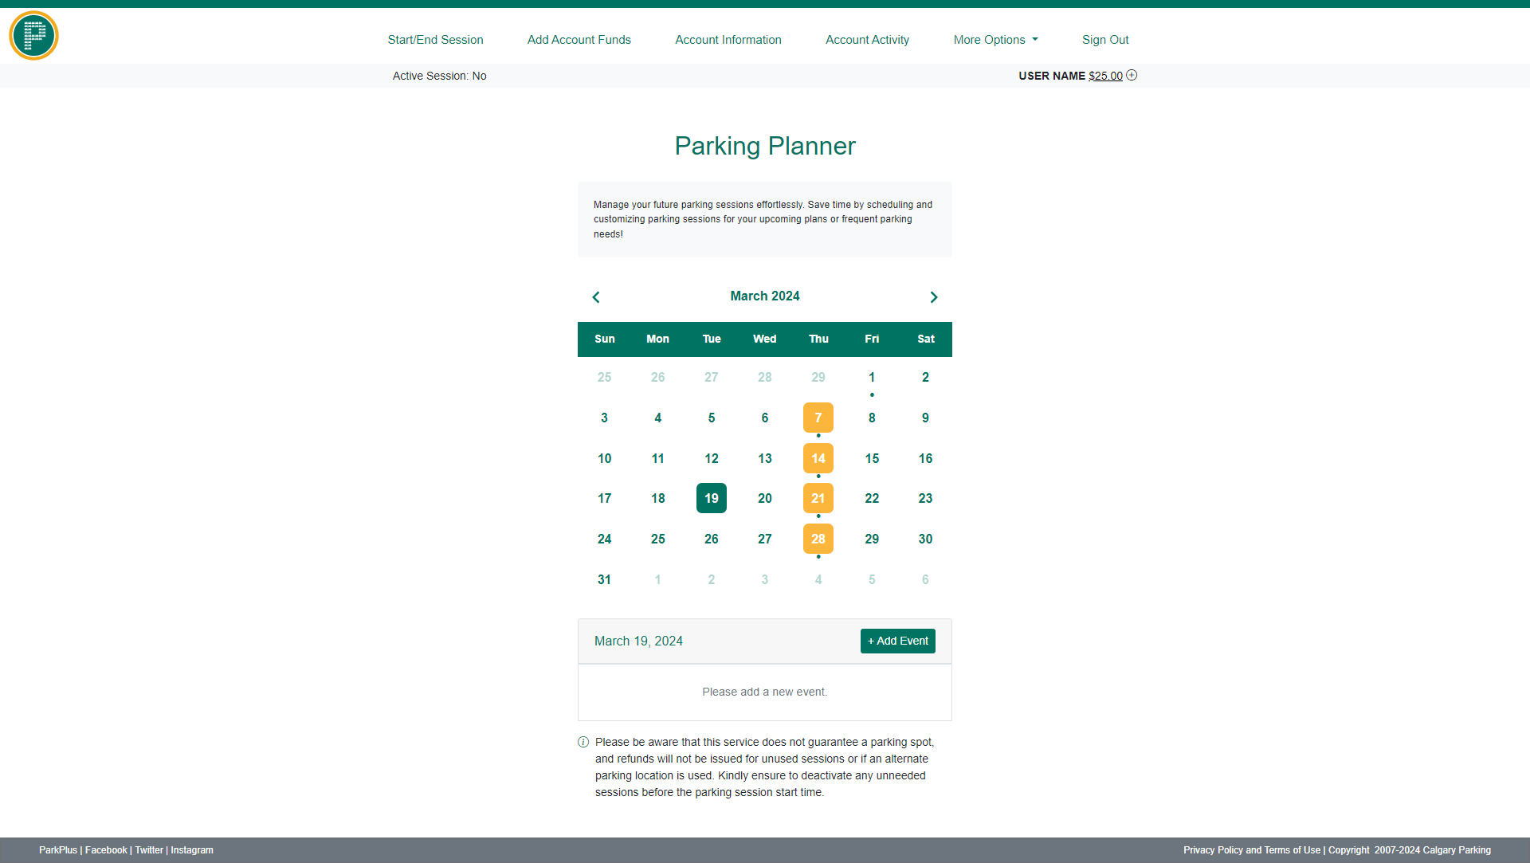The image size is (1530, 863).
Task: Select March 28 highlighted date
Action: point(818,538)
